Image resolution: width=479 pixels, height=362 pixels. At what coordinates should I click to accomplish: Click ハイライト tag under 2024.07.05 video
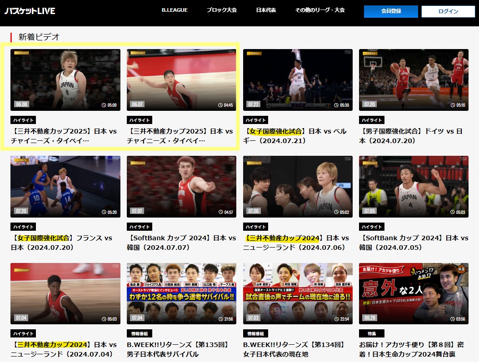click(372, 227)
